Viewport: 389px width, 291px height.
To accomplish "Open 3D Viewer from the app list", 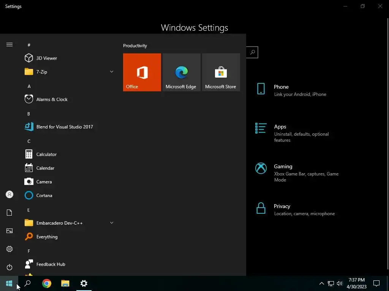I will coord(70,58).
